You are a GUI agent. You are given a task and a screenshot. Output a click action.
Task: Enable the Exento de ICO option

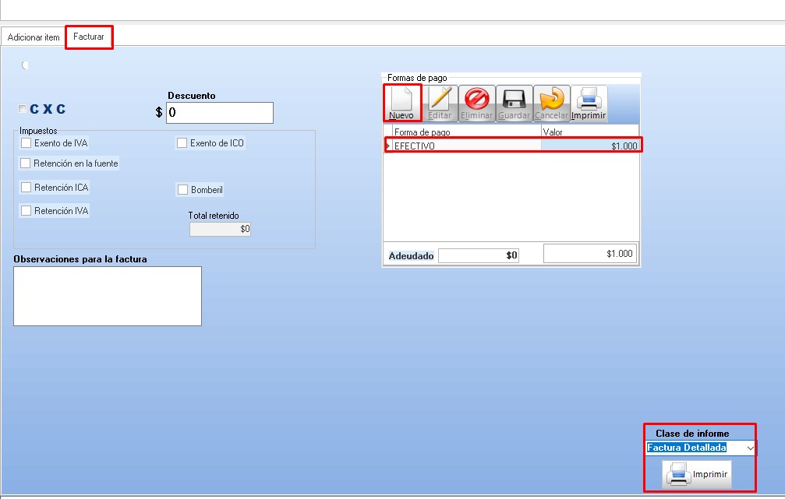(x=182, y=143)
